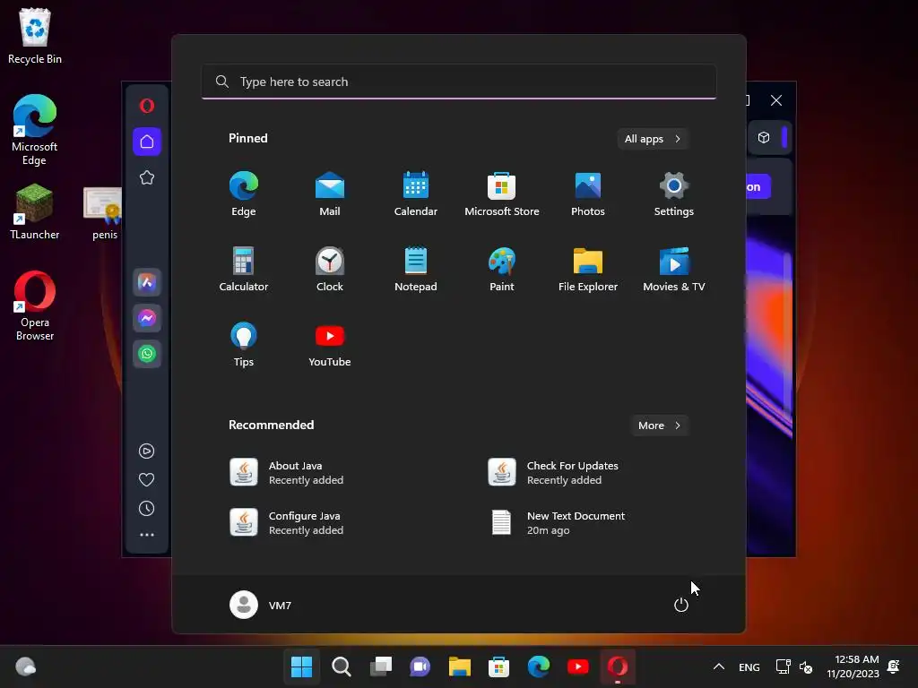
Task: Open taskbar Search magnifier
Action: coord(342,666)
